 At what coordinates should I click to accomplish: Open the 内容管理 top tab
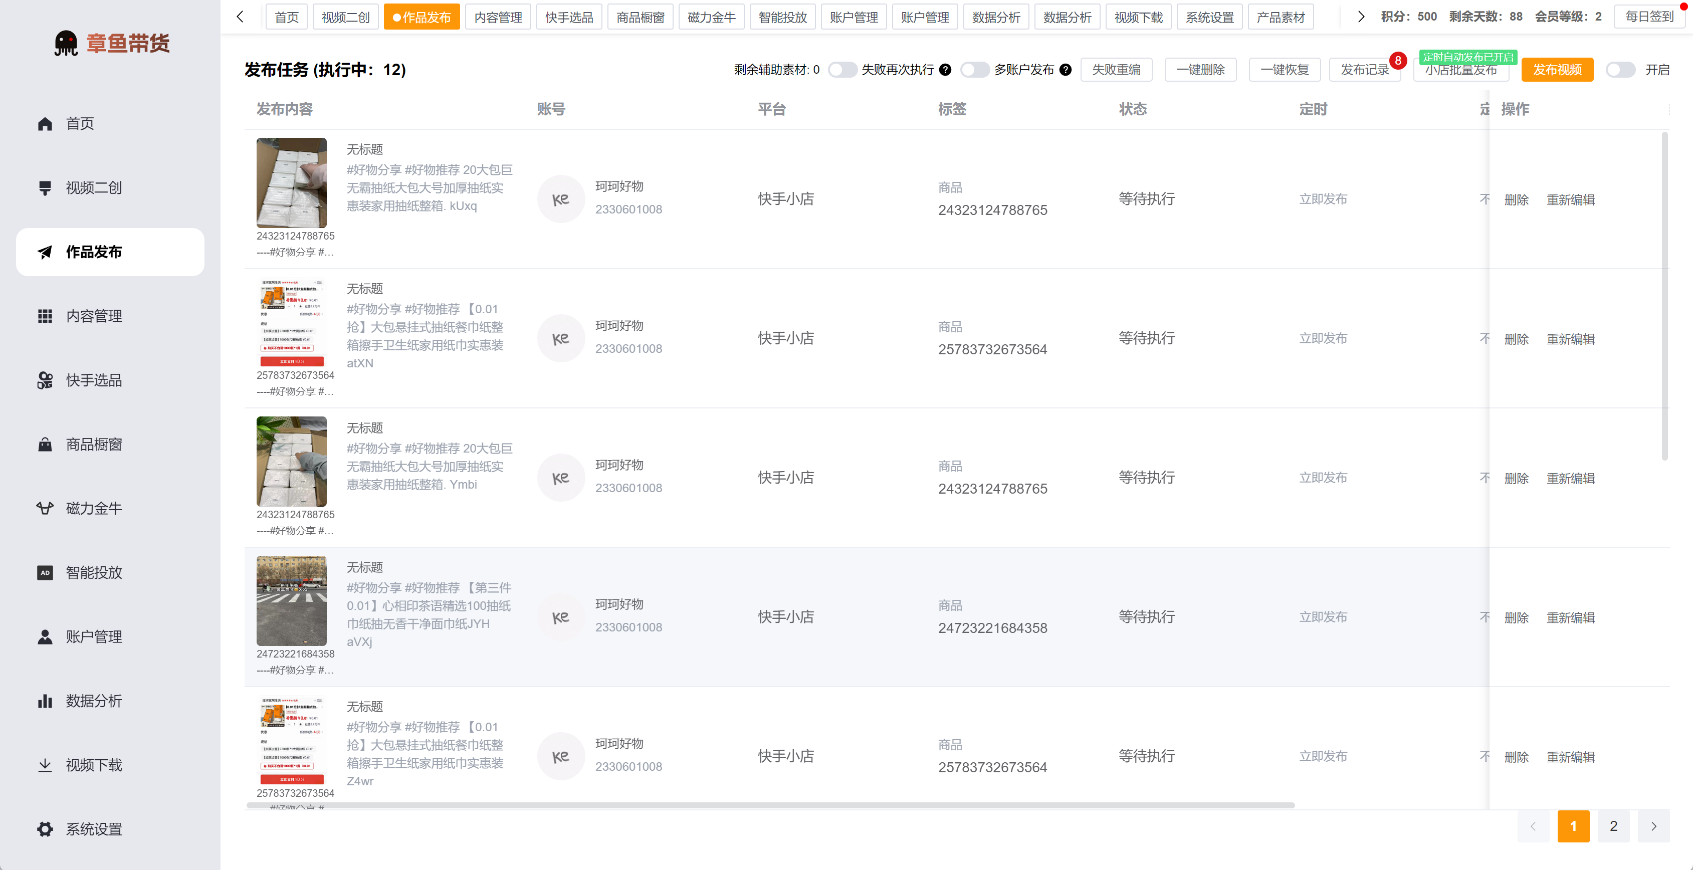pos(498,17)
